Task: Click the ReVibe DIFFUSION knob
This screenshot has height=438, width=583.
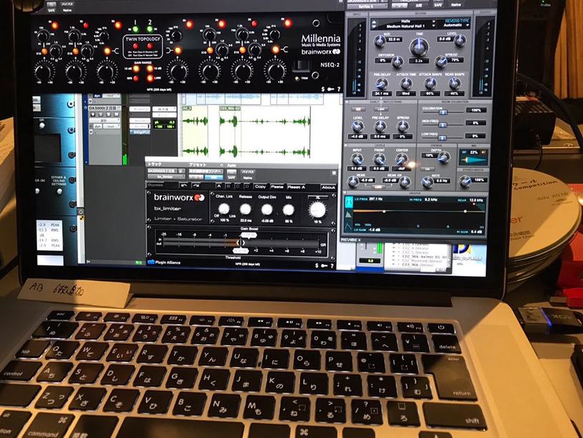Action: coord(397,62)
